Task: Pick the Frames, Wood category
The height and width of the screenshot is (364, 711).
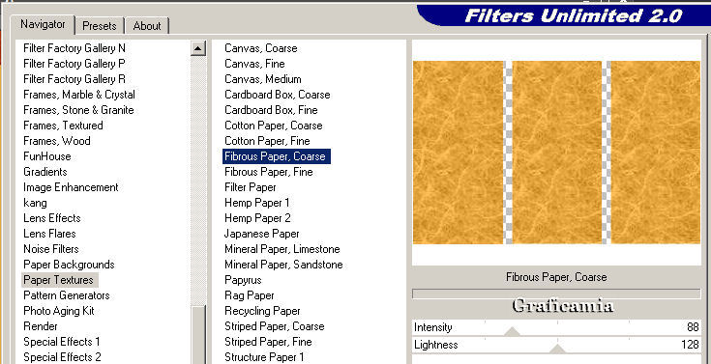Action: coord(57,140)
